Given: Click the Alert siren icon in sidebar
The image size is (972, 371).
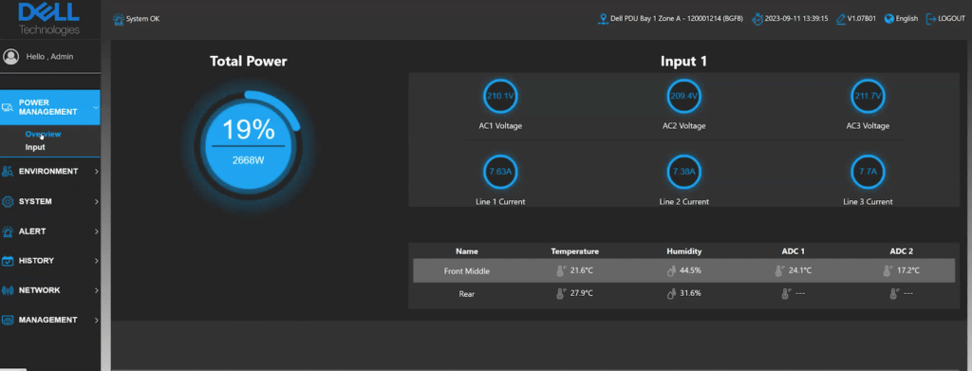Looking at the screenshot, I should pos(8,232).
